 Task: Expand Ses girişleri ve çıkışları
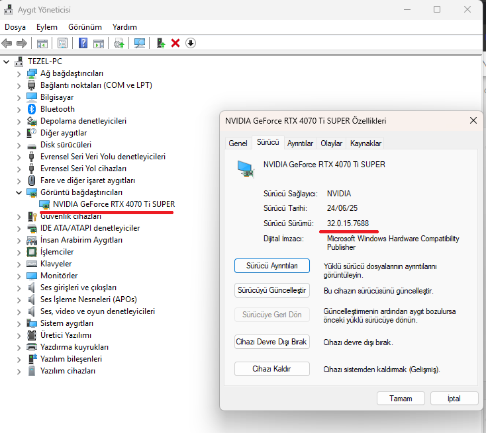tap(19, 288)
